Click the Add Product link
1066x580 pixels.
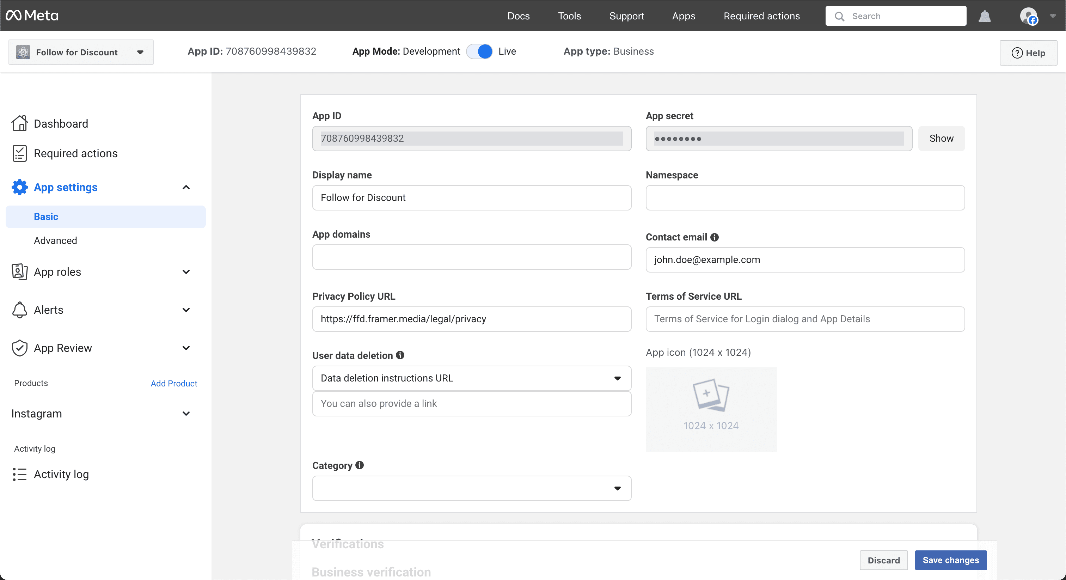pos(174,383)
